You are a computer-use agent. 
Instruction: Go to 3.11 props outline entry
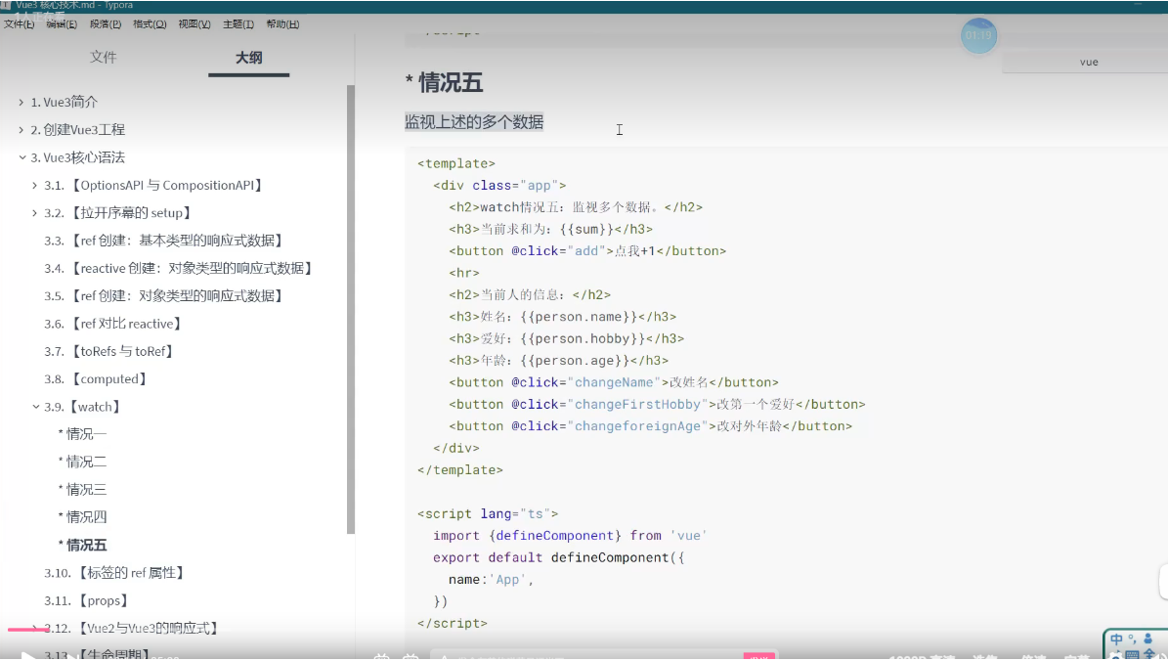pyautogui.click(x=88, y=600)
